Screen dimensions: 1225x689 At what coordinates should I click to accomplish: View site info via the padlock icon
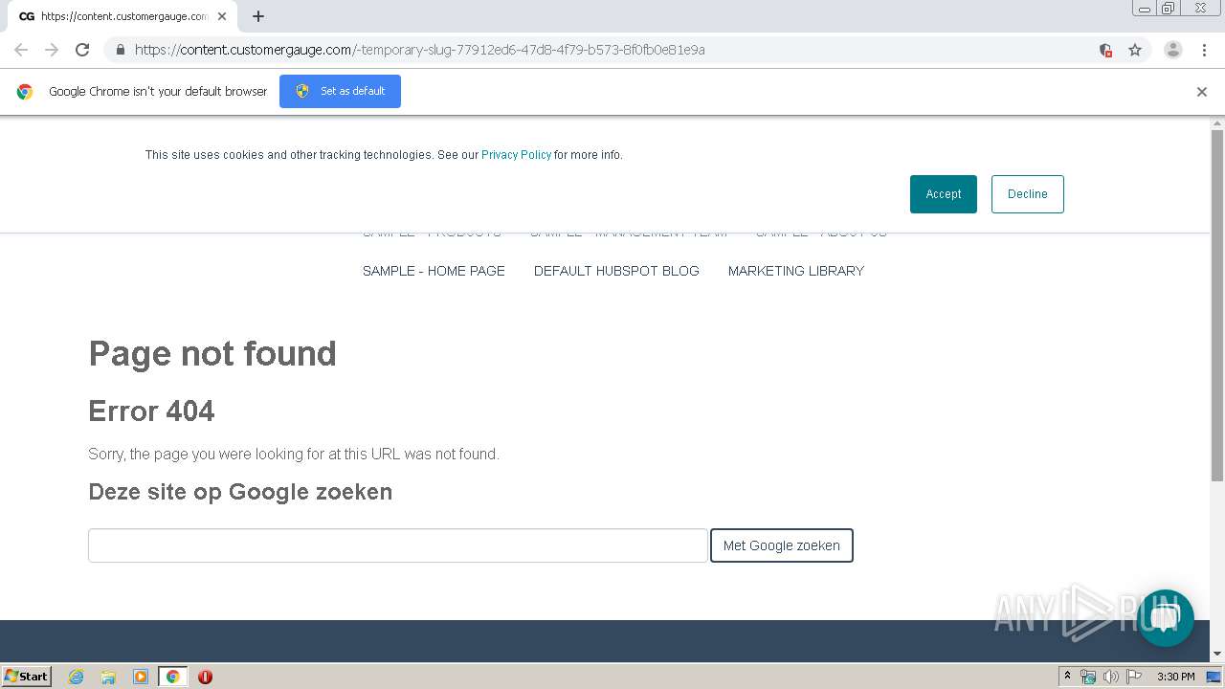(x=120, y=50)
